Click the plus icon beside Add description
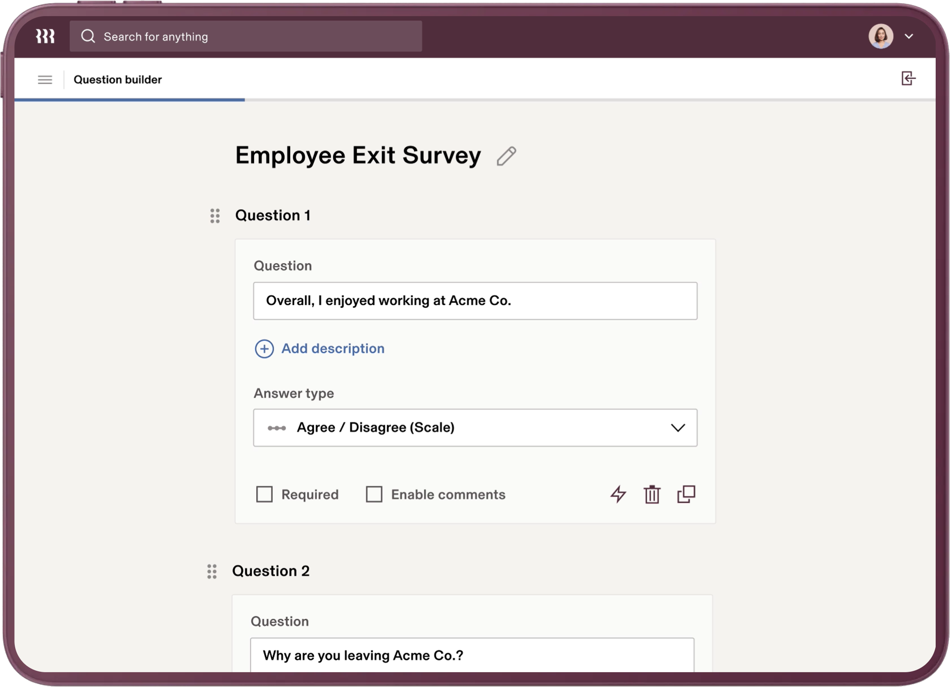This screenshot has height=687, width=950. pos(264,349)
